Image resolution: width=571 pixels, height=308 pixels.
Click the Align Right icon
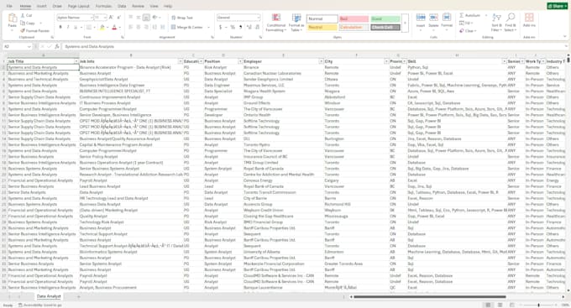146,28
